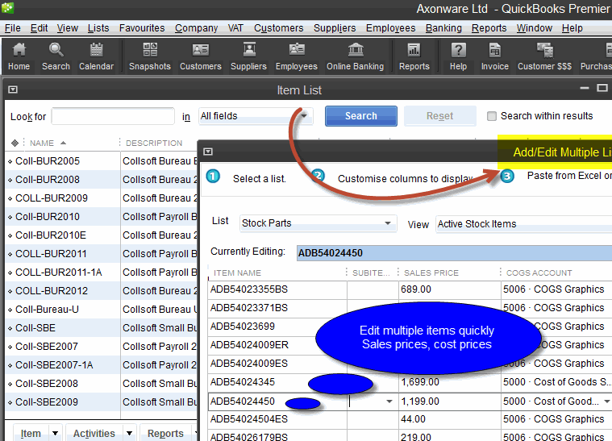Select item Coll-Bureau-U in the list
The image size is (612, 441).
click(47, 309)
